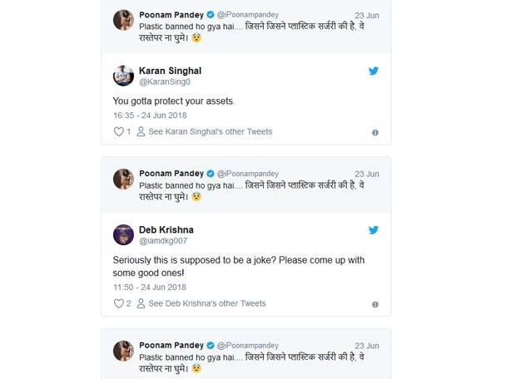Image resolution: width=506 pixels, height=379 pixels.
Task: Click the Karan Singhal display name
Action: (173, 71)
